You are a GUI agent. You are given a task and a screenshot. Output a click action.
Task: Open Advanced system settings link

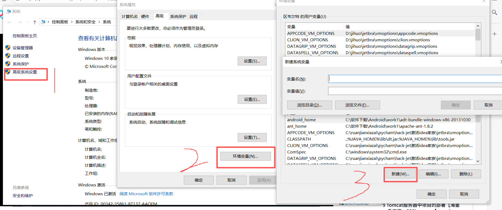click(25, 72)
